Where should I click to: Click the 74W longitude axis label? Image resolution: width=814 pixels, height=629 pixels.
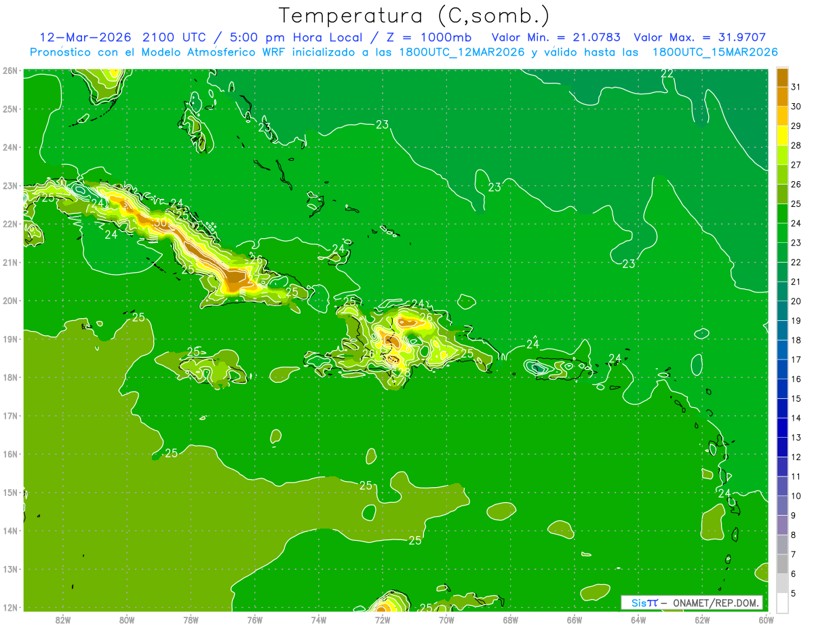point(319,620)
